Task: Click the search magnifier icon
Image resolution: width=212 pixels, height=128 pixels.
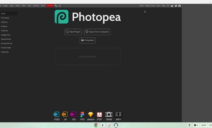Action: 56,6
